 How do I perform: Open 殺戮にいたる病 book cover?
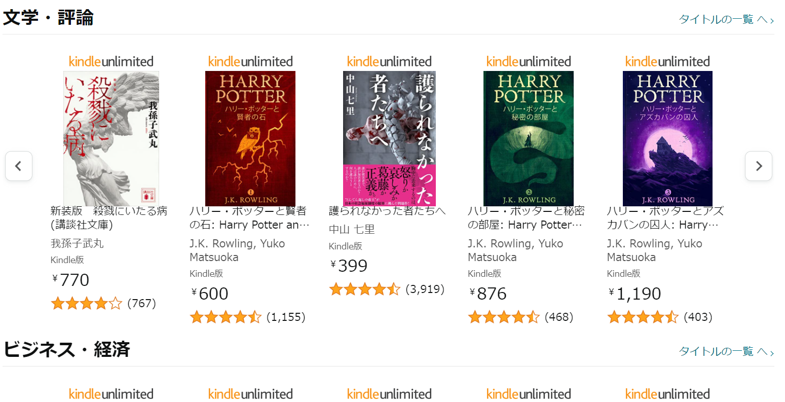coord(111,138)
